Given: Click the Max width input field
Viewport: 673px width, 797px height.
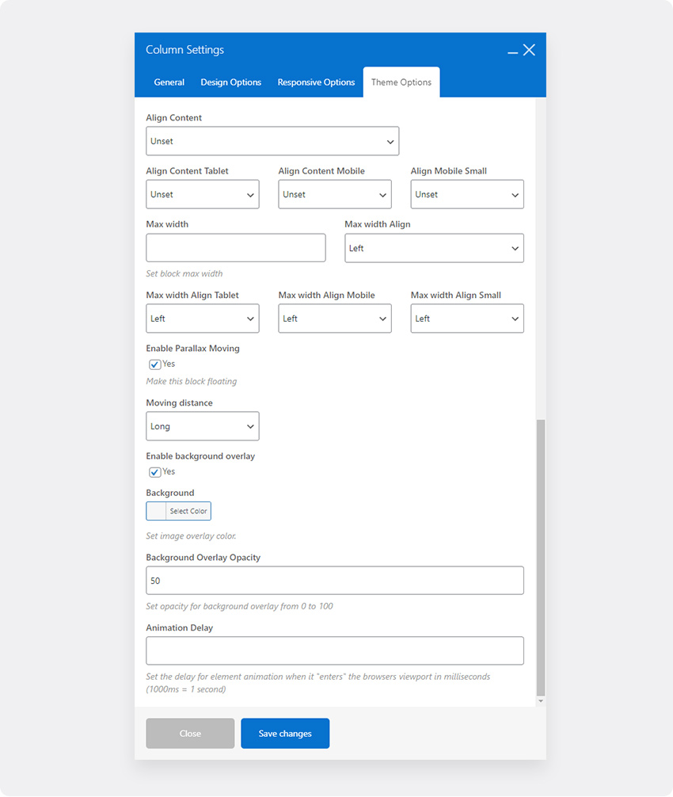Looking at the screenshot, I should 236,248.
